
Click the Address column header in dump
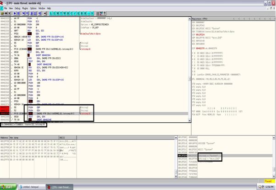pos(5,138)
